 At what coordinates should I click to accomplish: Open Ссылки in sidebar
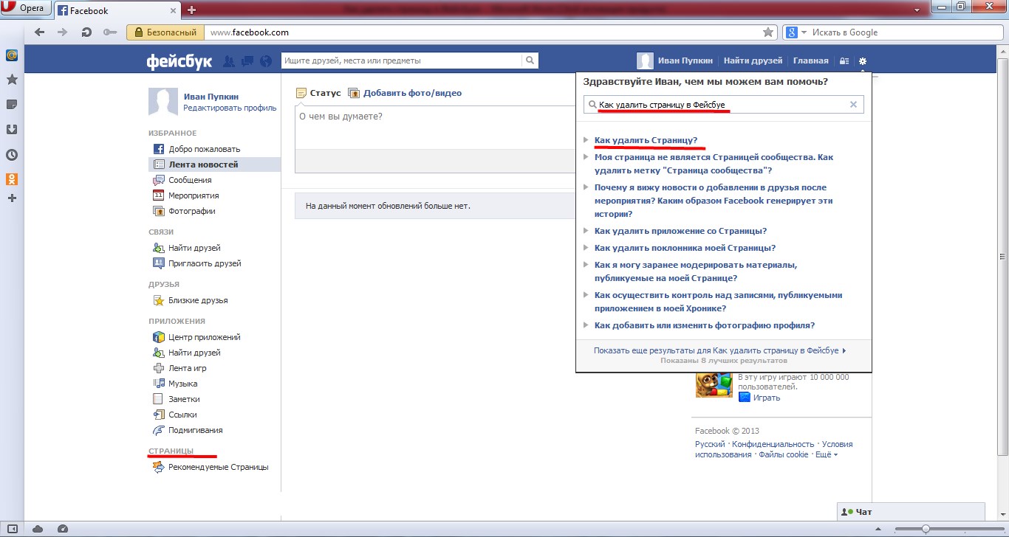click(174, 415)
